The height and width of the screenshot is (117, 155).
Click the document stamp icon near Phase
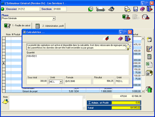point(146,17)
